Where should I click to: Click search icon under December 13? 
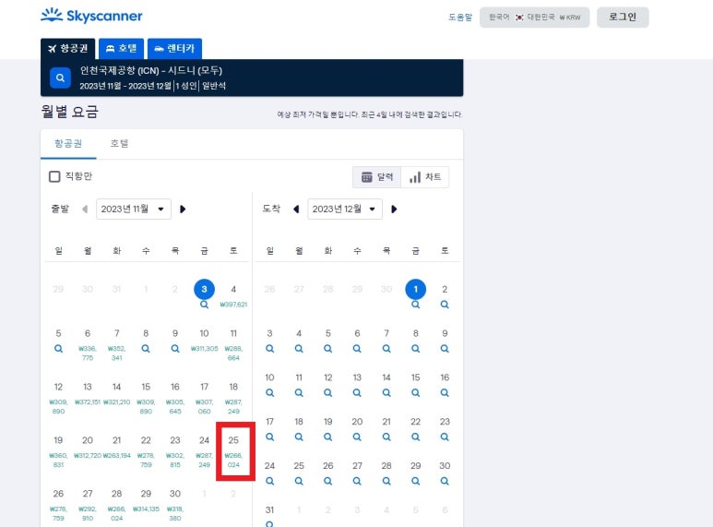tap(357, 393)
